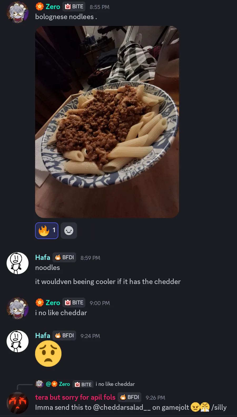This screenshot has width=237, height=417.
Task: Open the add reaction smiley button
Action: pyautogui.click(x=69, y=230)
